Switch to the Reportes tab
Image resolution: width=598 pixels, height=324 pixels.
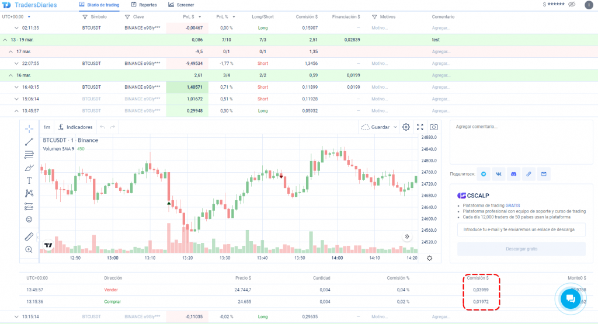click(144, 5)
